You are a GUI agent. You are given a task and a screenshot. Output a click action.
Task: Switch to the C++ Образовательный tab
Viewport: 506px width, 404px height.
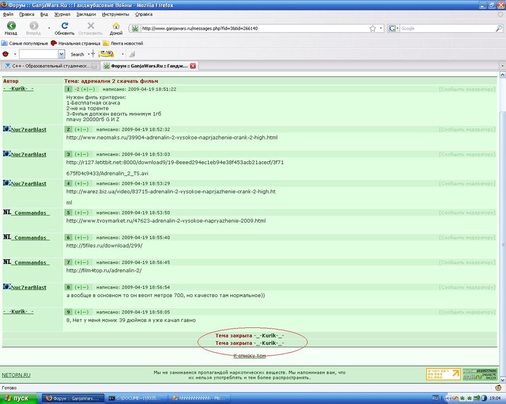(50, 66)
